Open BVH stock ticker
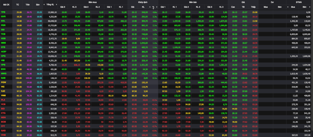 (3, 69)
